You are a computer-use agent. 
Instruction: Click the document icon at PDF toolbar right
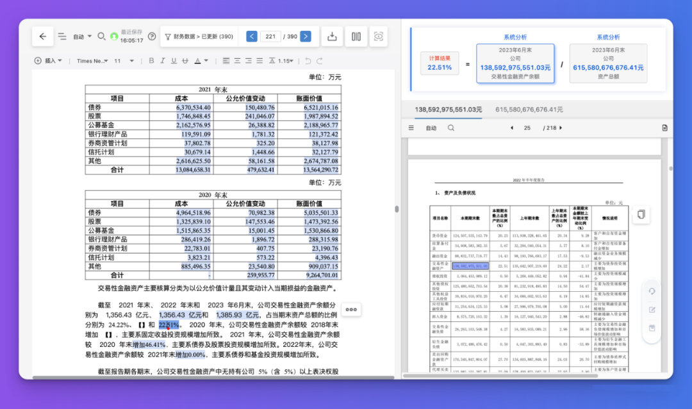[664, 128]
